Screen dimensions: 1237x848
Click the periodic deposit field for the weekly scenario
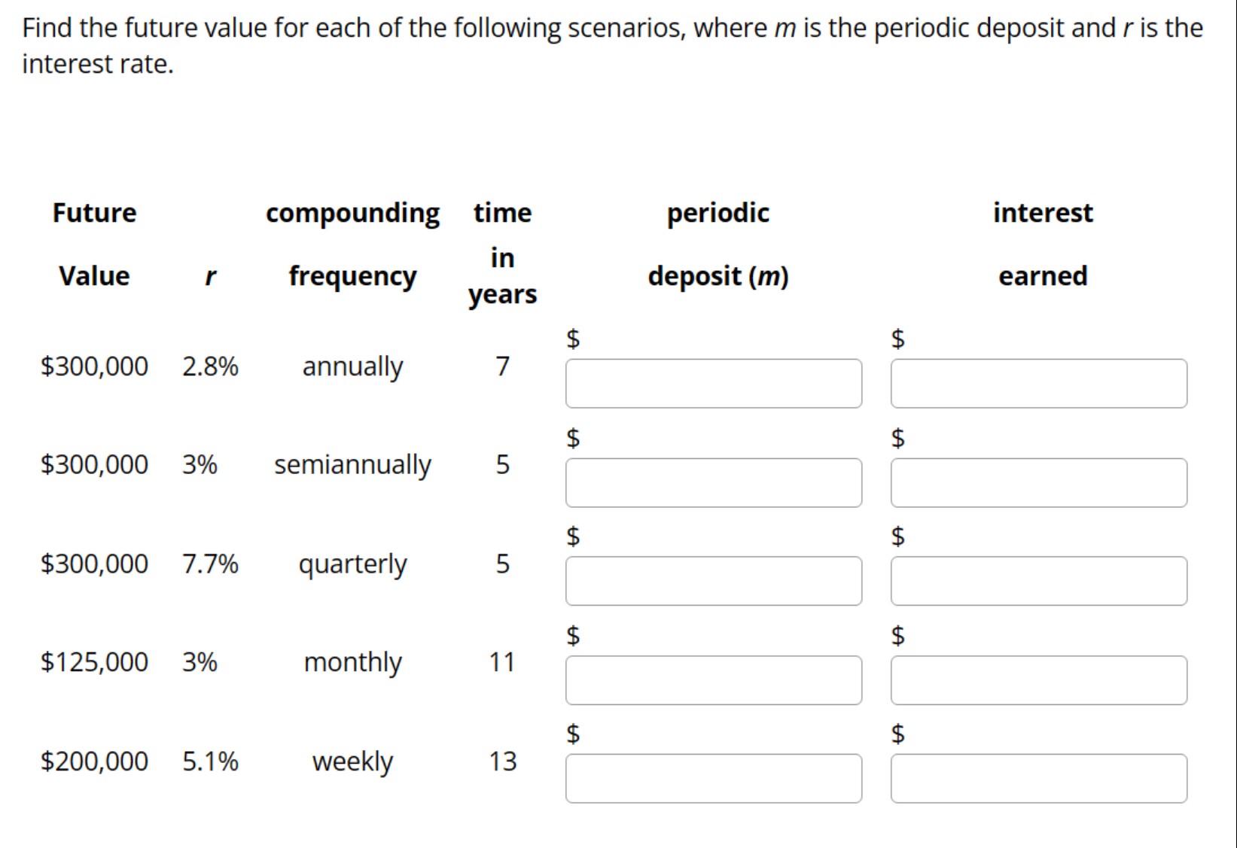(714, 778)
